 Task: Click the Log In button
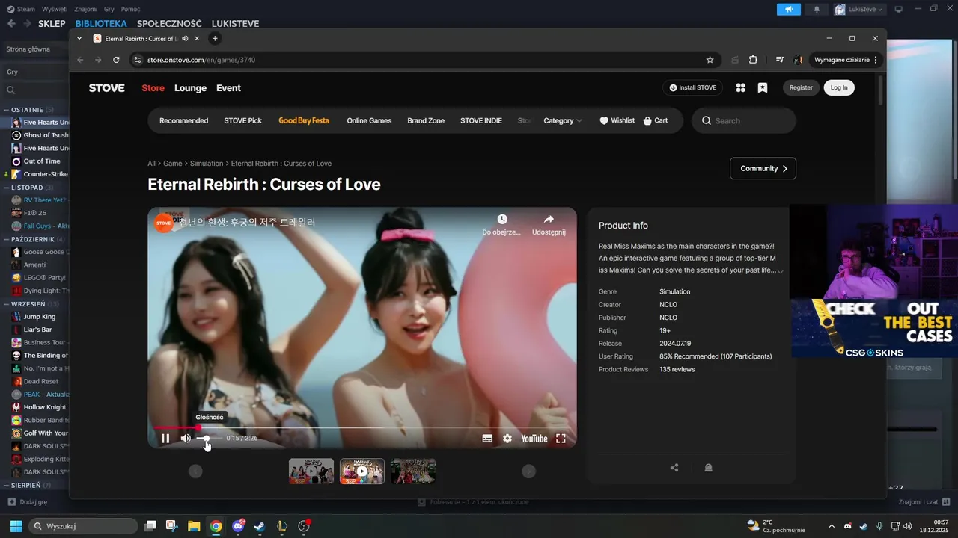click(x=839, y=87)
